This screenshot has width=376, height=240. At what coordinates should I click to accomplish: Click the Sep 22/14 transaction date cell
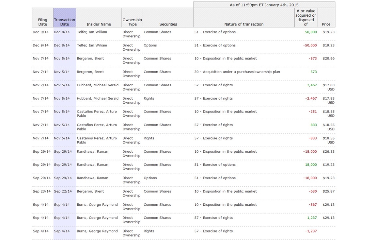pyautogui.click(x=63, y=192)
